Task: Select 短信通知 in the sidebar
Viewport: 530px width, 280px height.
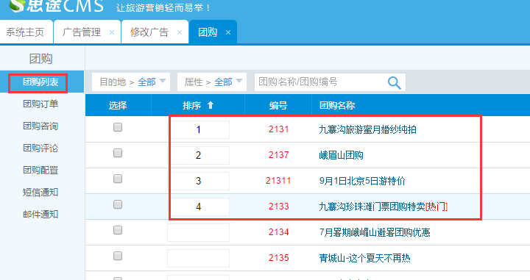Action: (40, 193)
